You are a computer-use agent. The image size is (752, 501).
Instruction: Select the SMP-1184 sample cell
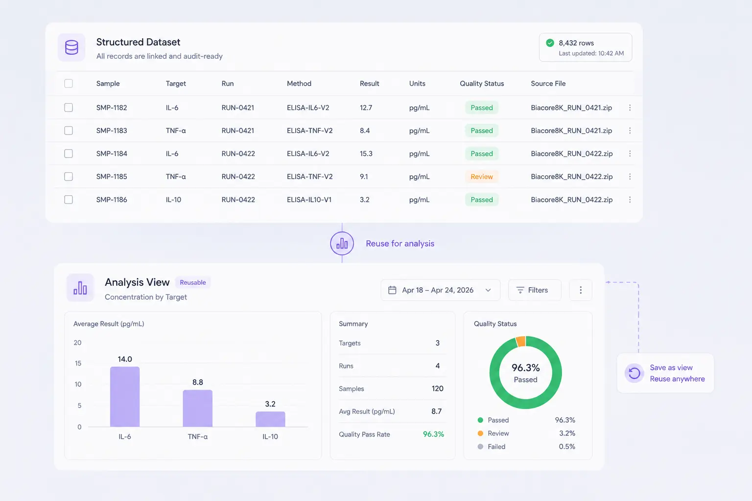[112, 154]
